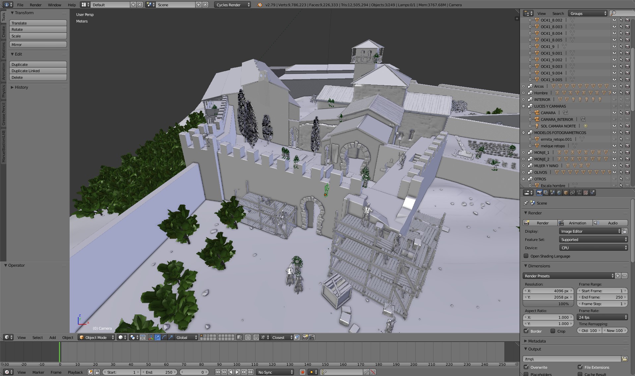
Task: Click the camera icon to render OpenGL preview
Action: tap(306, 337)
